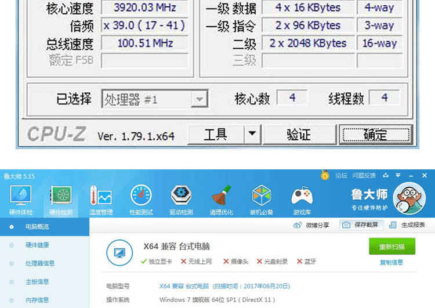Click 核心数 value field
This screenshot has width=435, height=308.
(292, 97)
